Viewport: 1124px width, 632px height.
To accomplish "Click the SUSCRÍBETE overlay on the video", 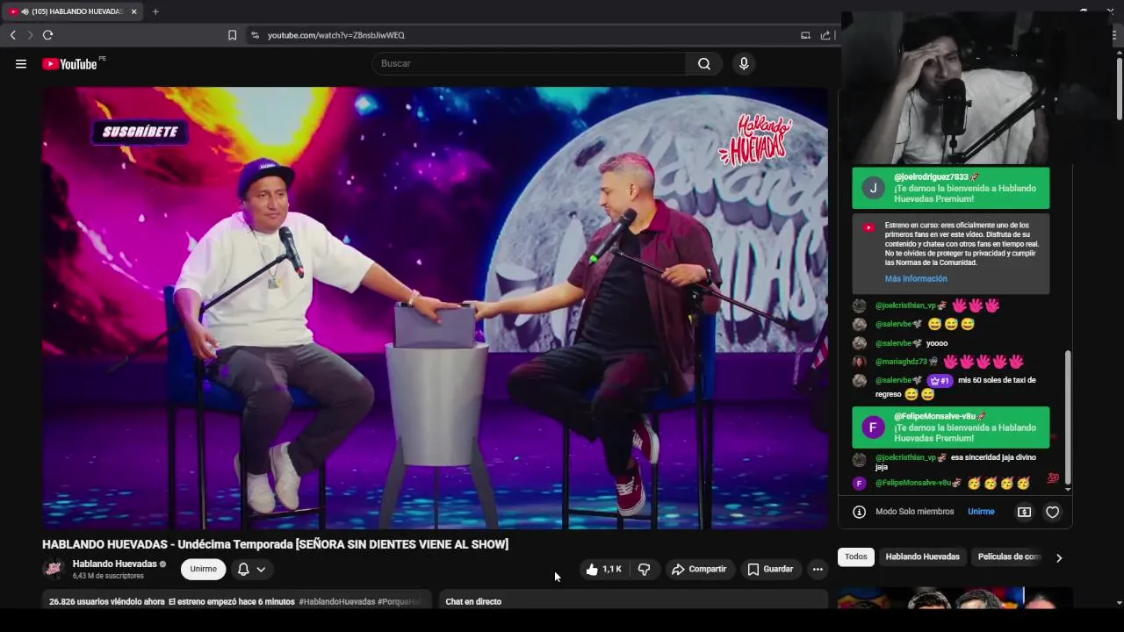I will 140,132.
